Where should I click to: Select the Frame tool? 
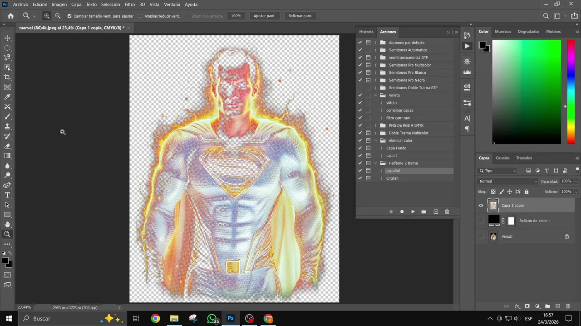[x=7, y=87]
